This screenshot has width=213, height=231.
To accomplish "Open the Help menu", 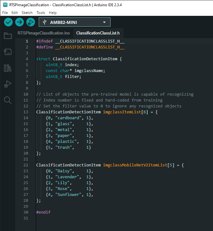I will tap(53, 13).
